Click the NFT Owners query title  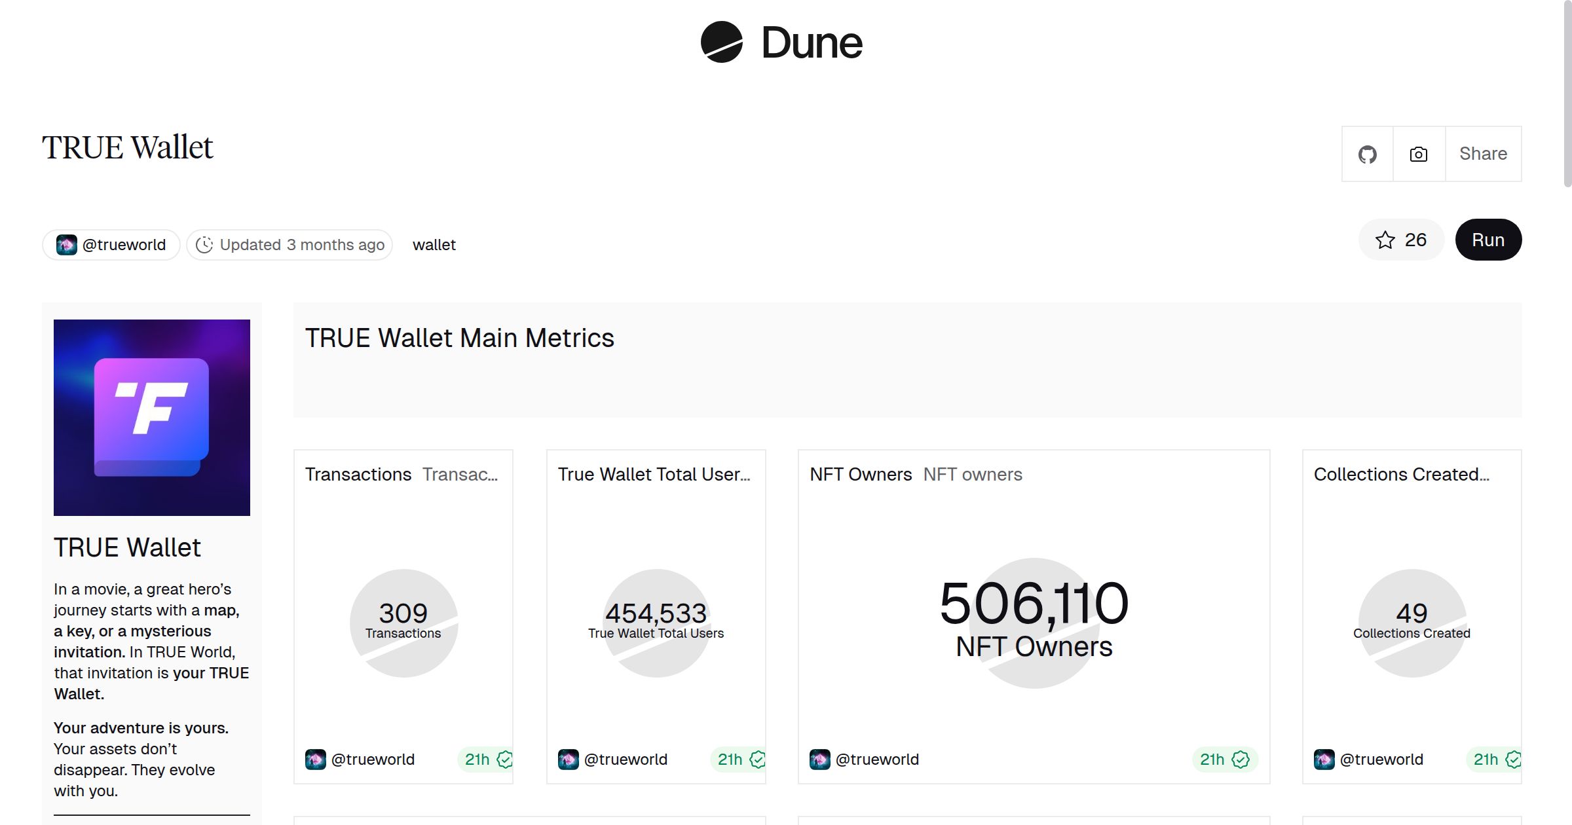(x=861, y=475)
